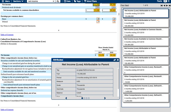Image resolution: width=171 pixels, height=112 pixels.
Task: Select fact card Attributable to Parent 116,496,000 first
Action: click(146, 13)
